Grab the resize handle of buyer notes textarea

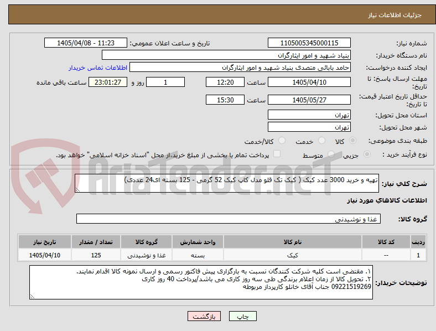pos(32,297)
